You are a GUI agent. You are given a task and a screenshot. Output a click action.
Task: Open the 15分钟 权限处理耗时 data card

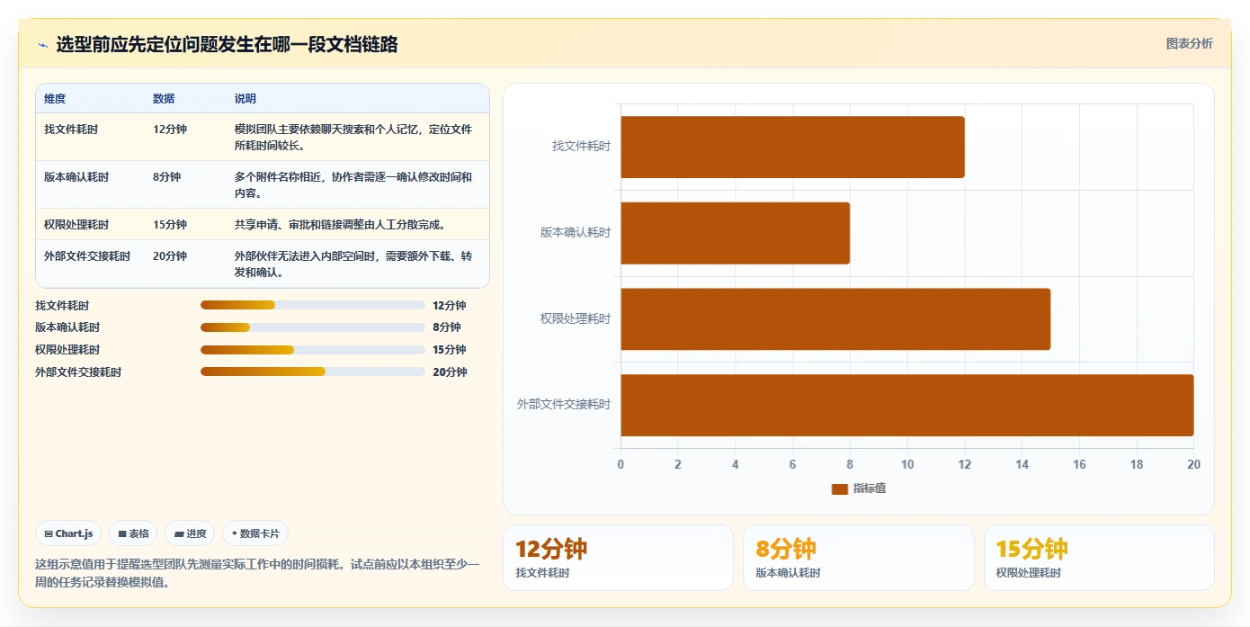(x=1099, y=558)
